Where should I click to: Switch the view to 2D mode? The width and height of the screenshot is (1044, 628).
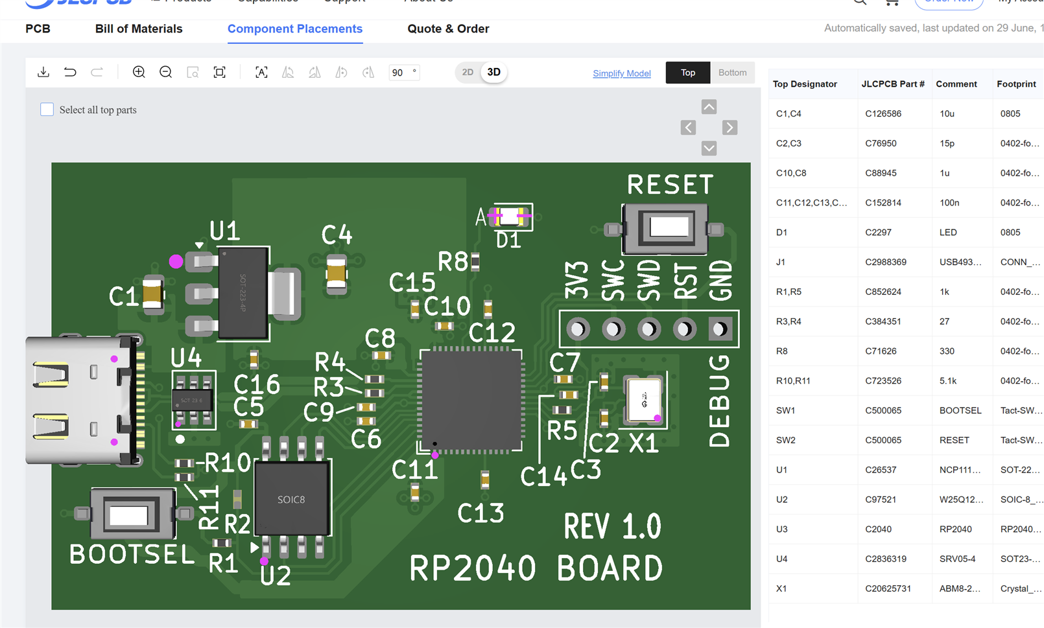[468, 73]
